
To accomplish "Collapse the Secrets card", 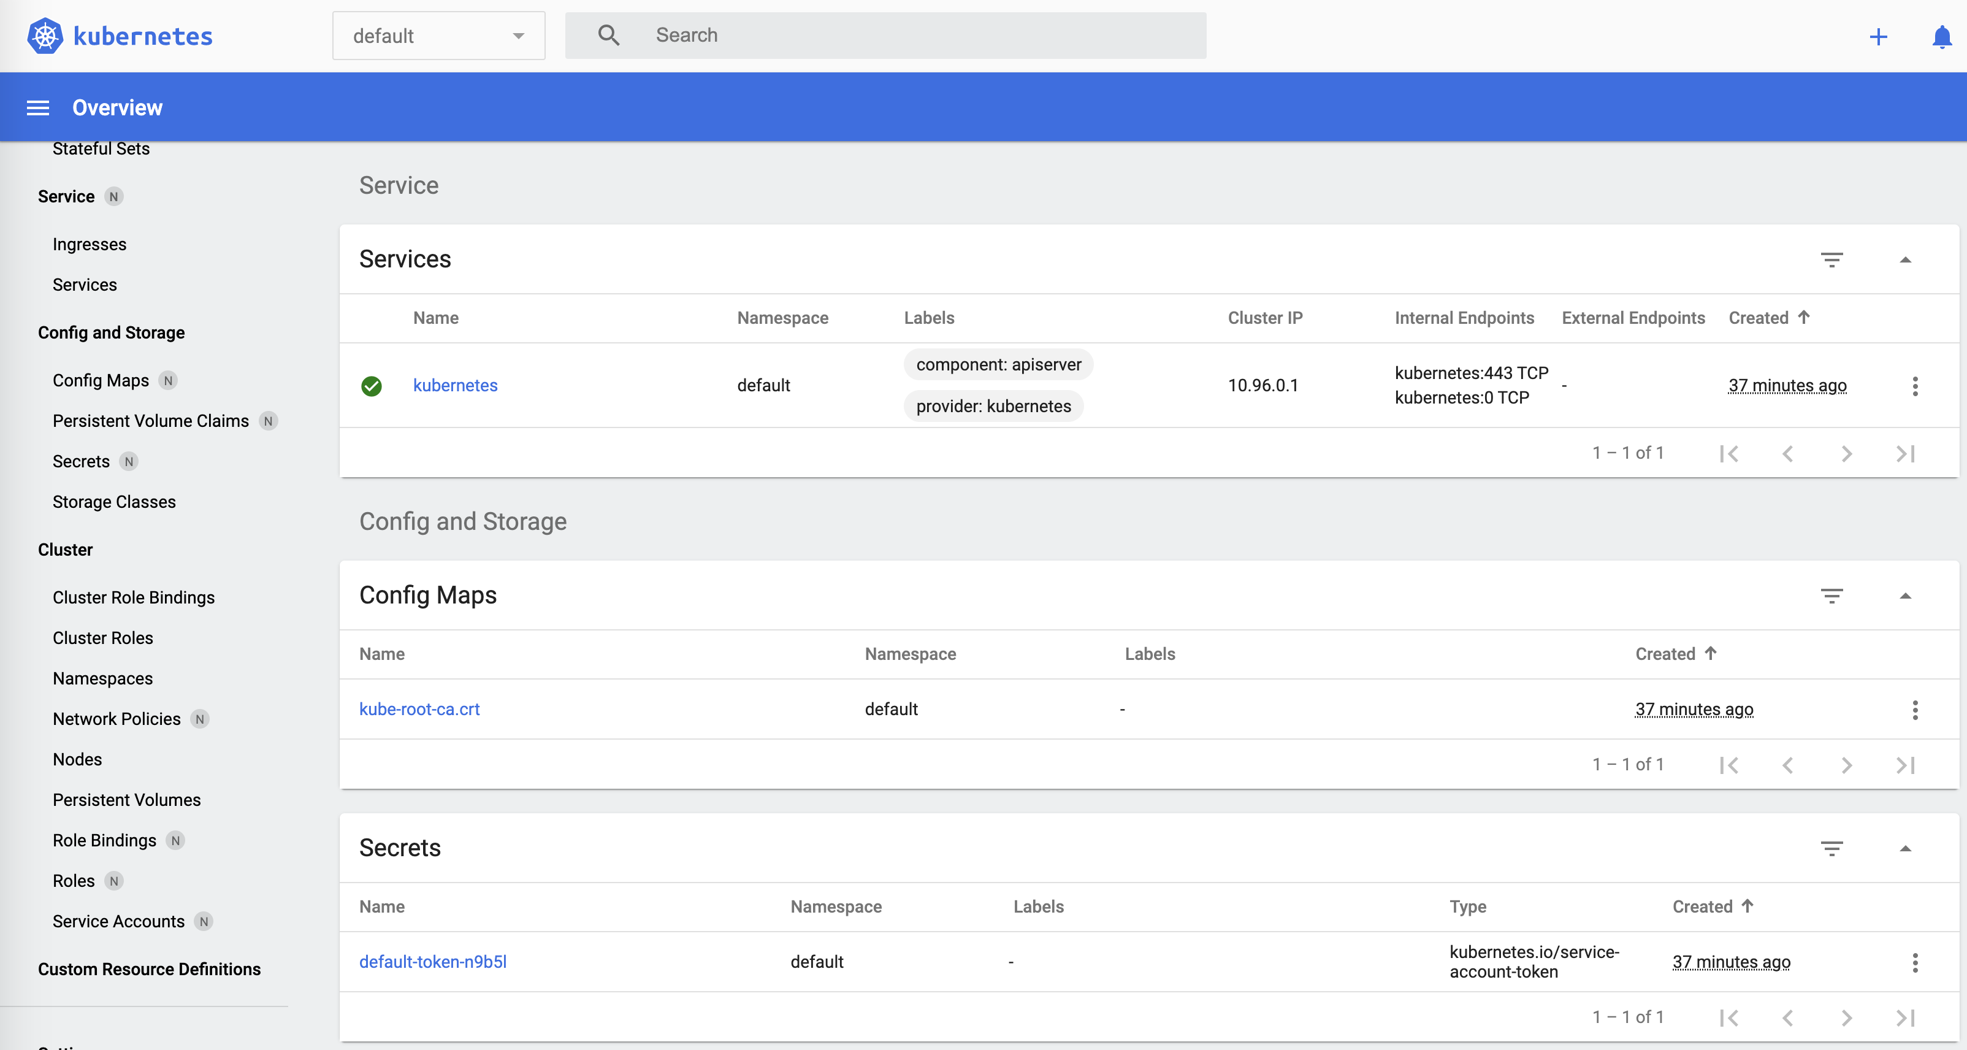I will [x=1905, y=848].
